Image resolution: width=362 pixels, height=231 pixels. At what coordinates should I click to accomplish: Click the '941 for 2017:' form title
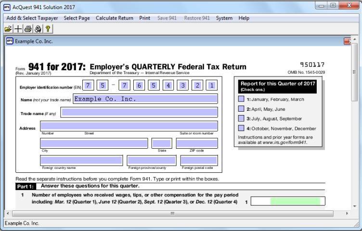click(57, 67)
